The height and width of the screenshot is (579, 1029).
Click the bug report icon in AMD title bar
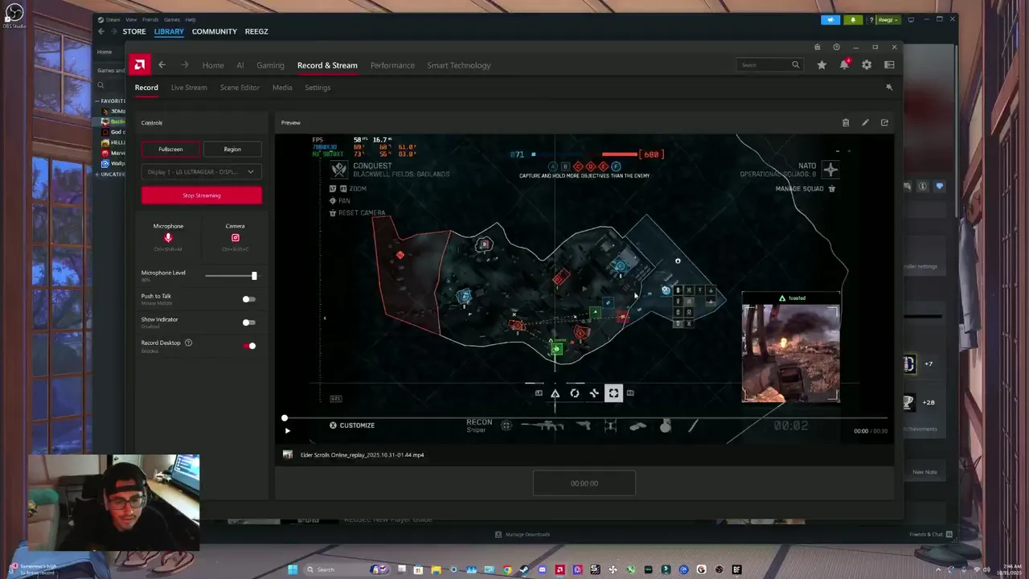pos(817,47)
